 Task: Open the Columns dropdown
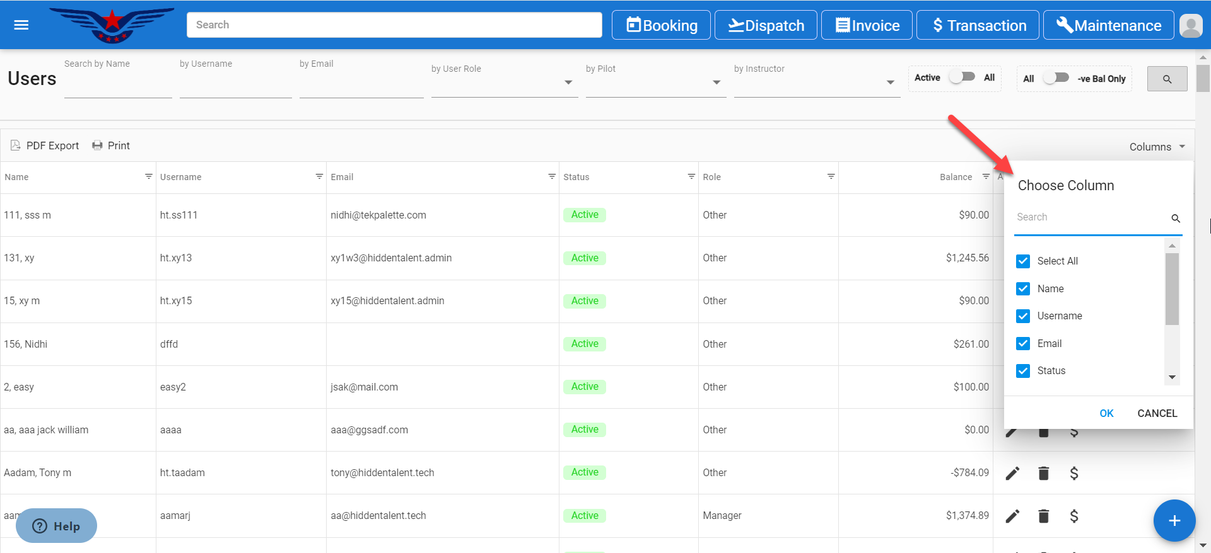click(1157, 147)
